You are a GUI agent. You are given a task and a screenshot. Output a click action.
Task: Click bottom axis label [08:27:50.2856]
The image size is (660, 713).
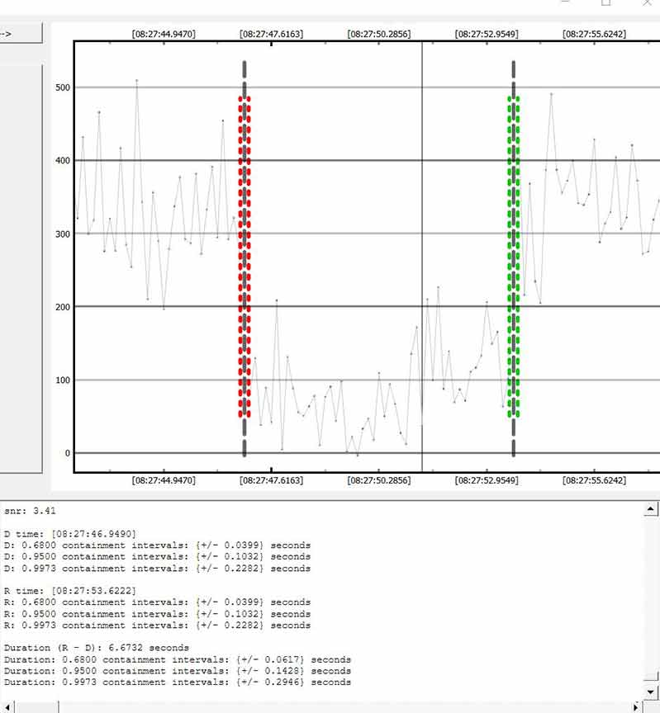pos(378,480)
